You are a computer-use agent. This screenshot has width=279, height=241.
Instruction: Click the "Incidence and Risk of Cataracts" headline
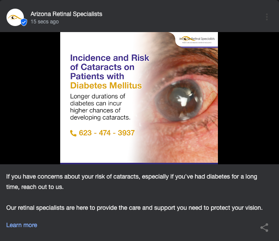pos(110,67)
